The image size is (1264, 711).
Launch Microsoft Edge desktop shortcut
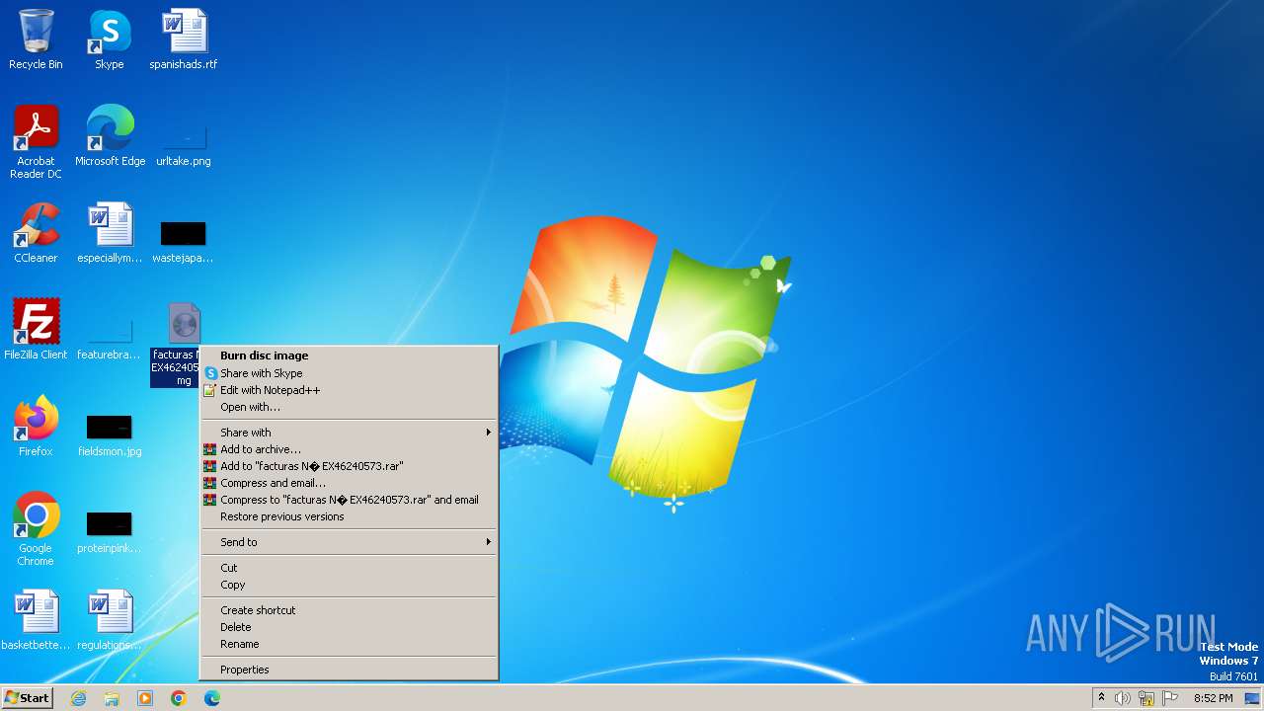click(x=110, y=136)
